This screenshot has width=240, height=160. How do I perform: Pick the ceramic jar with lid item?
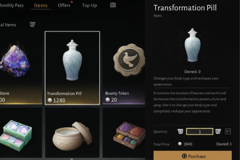point(72,133)
